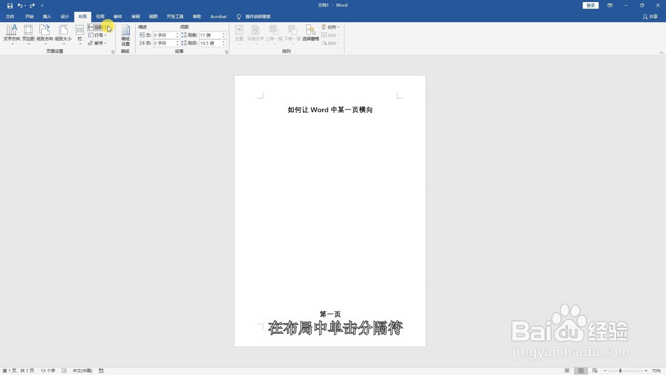Switch to the 设计 tab
Image resolution: width=666 pixels, height=375 pixels.
point(65,17)
